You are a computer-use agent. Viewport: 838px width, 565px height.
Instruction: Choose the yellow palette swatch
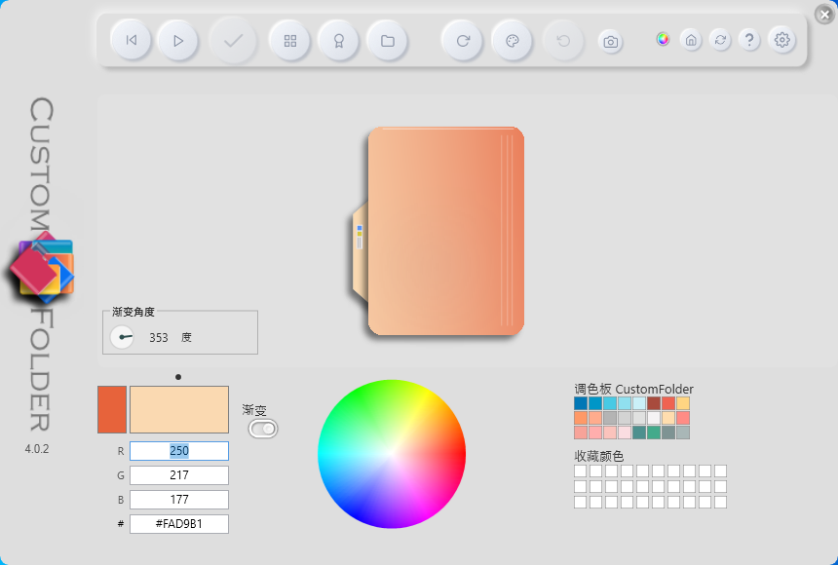[x=683, y=403]
